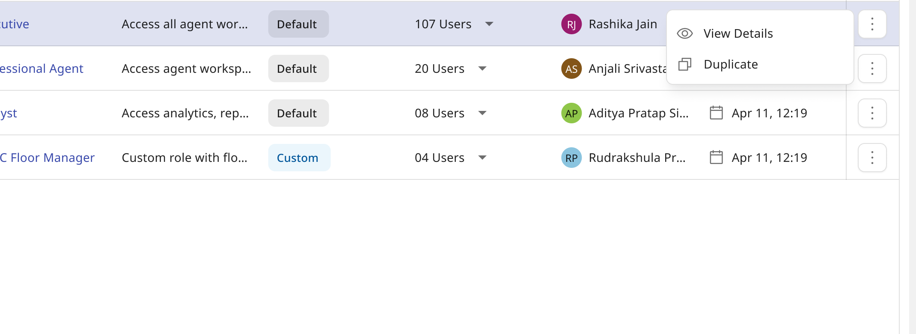Click the RJ avatar for Rashika Jain
Image resolution: width=916 pixels, height=334 pixels.
coord(571,24)
